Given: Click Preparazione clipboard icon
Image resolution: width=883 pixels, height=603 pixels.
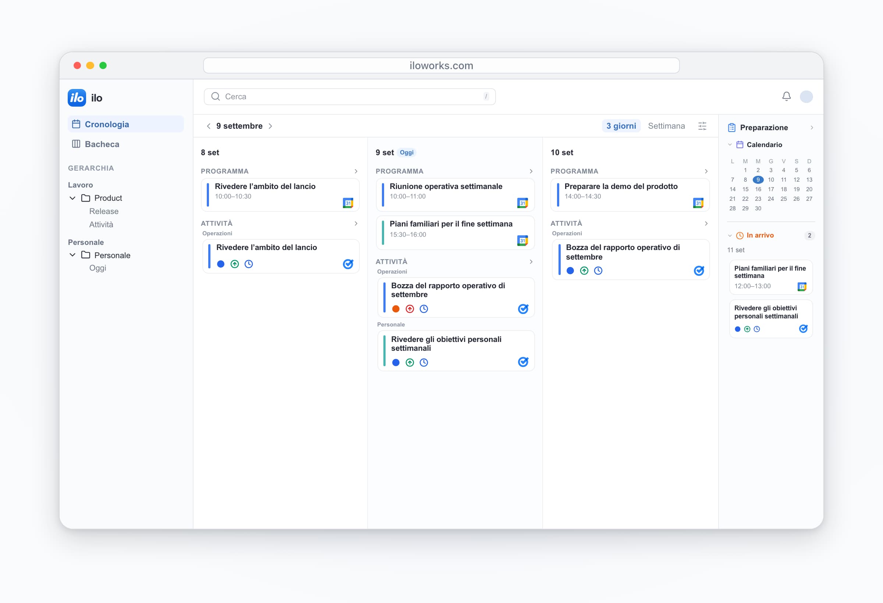Looking at the screenshot, I should 732,128.
